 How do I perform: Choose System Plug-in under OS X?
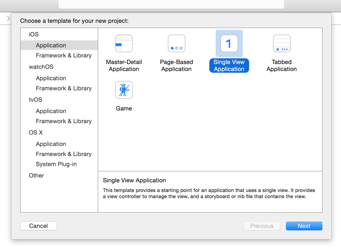pos(56,164)
